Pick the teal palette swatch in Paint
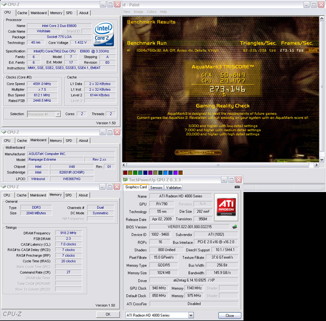Image resolution: width=326 pixels, height=321 pixels. tap(141, 173)
